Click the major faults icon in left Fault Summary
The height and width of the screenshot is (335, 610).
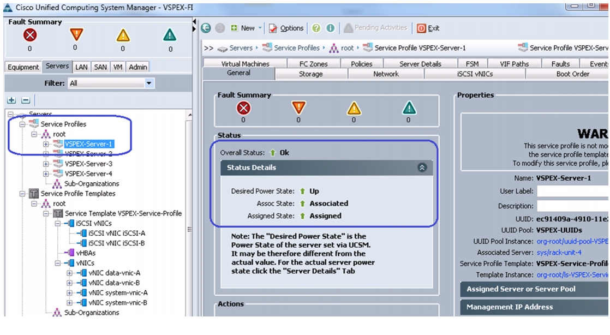(76, 34)
